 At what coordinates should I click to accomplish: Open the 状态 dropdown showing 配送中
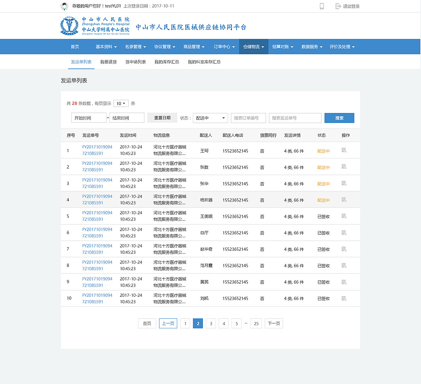[x=210, y=118]
